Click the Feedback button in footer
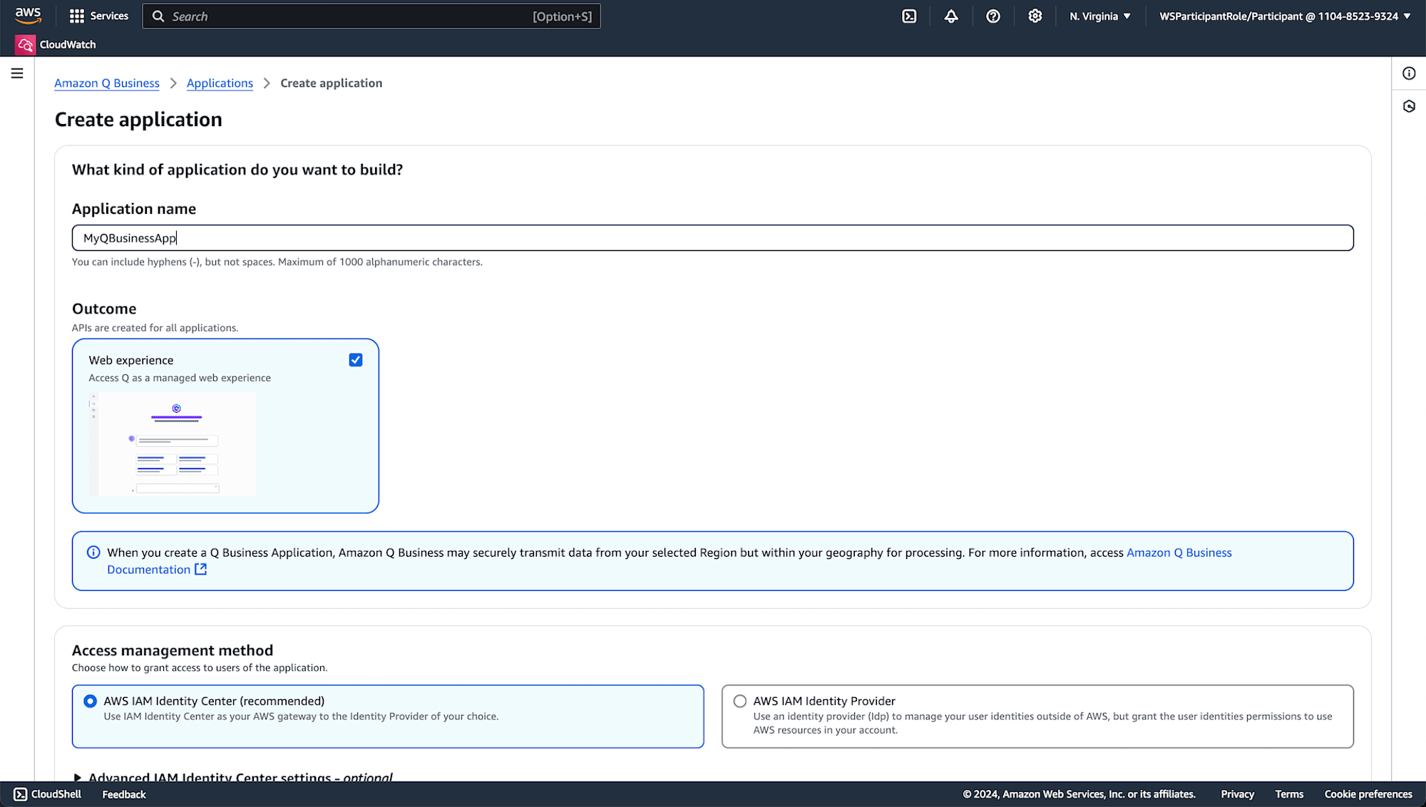Screen dimensions: 1426x807 click(x=123, y=794)
